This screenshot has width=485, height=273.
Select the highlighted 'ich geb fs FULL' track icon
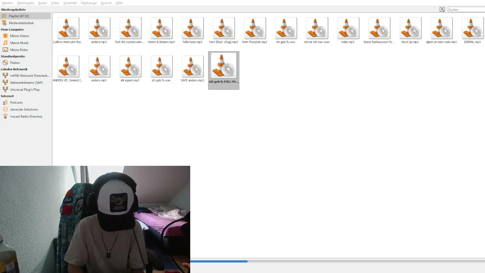(x=224, y=66)
